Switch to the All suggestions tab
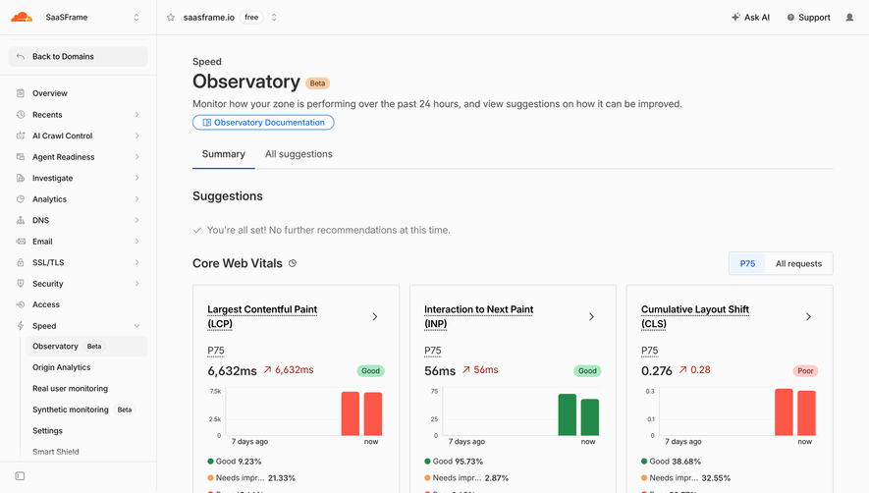Viewport: 869px width, 493px height. (299, 154)
